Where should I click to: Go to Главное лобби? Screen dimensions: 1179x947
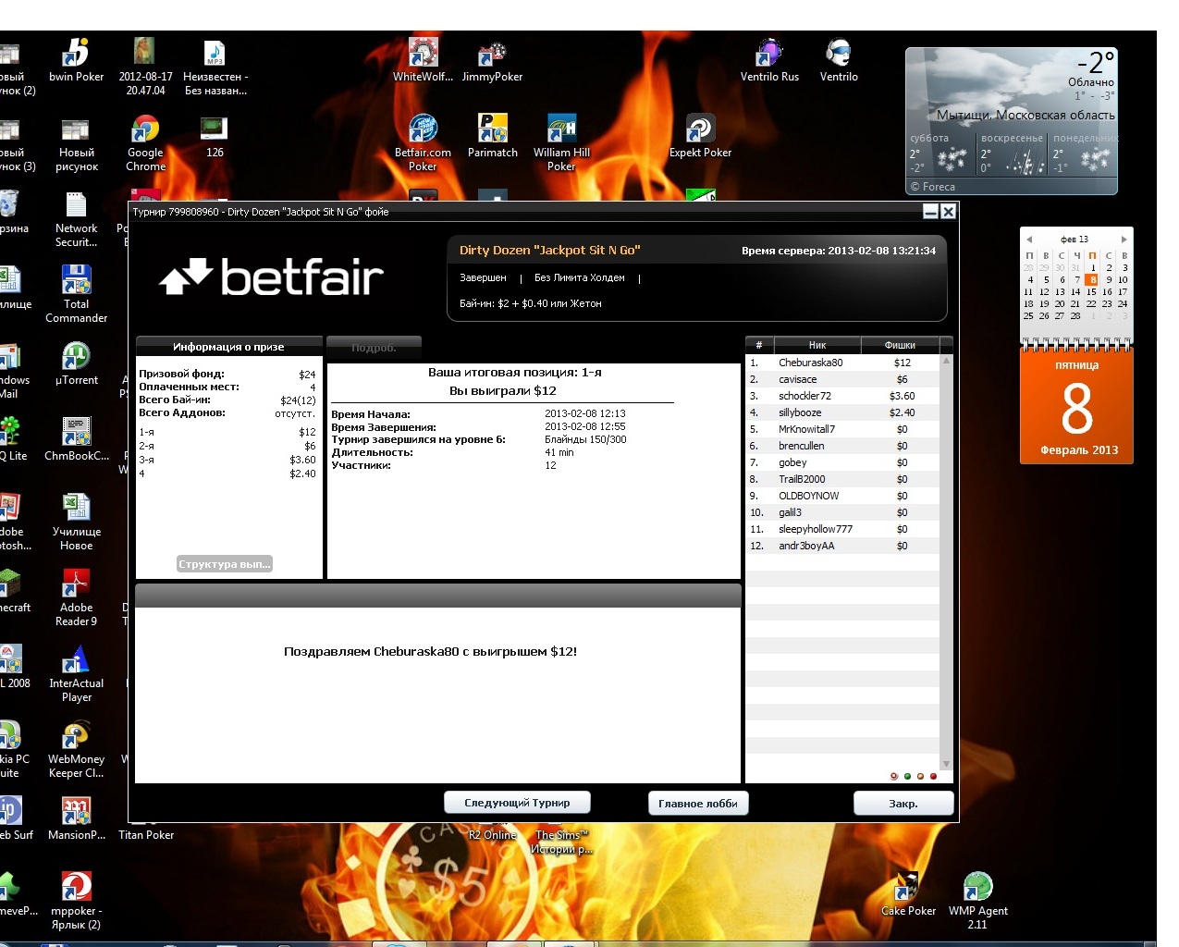698,804
